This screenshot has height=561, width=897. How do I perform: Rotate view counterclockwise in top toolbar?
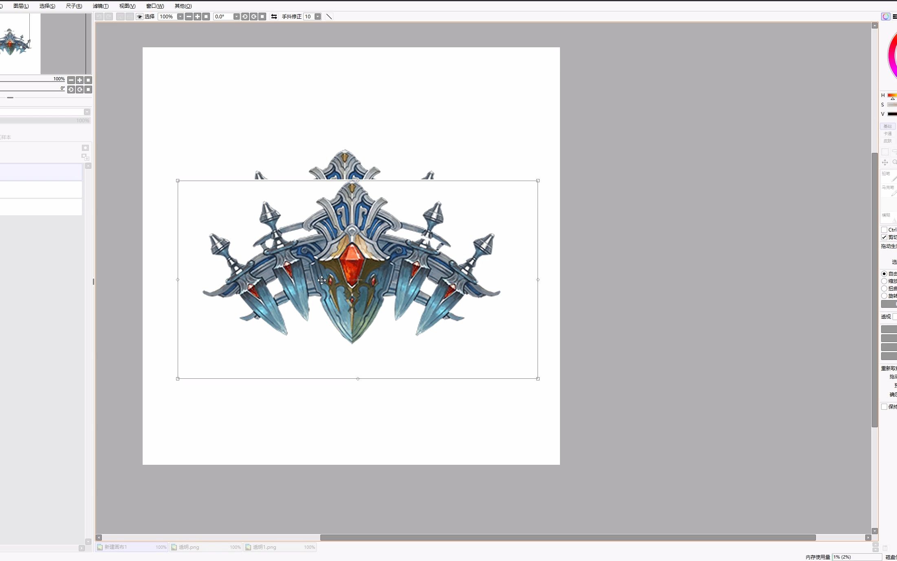click(x=245, y=17)
